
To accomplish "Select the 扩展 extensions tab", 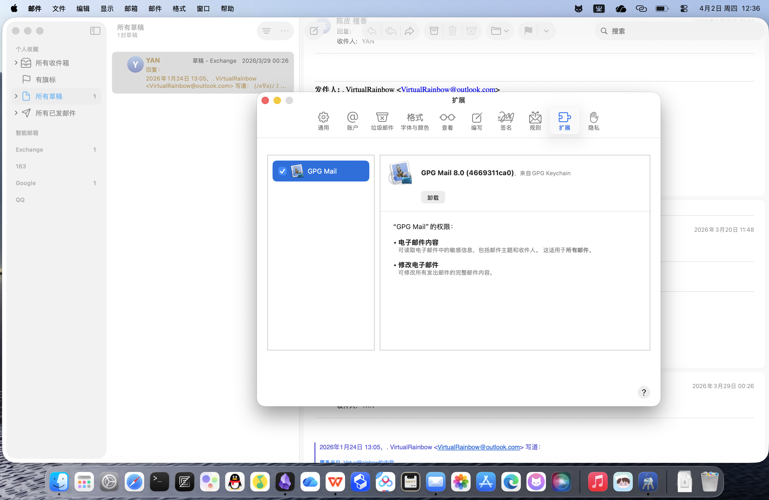I will (x=564, y=121).
